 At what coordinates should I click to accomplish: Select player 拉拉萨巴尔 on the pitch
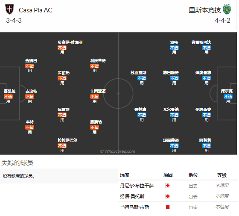click(67, 140)
